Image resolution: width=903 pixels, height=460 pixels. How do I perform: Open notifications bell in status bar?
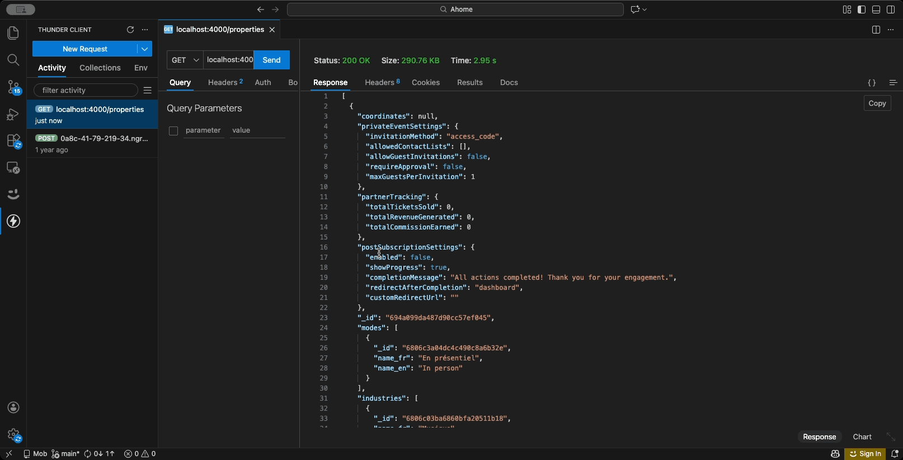(x=895, y=454)
